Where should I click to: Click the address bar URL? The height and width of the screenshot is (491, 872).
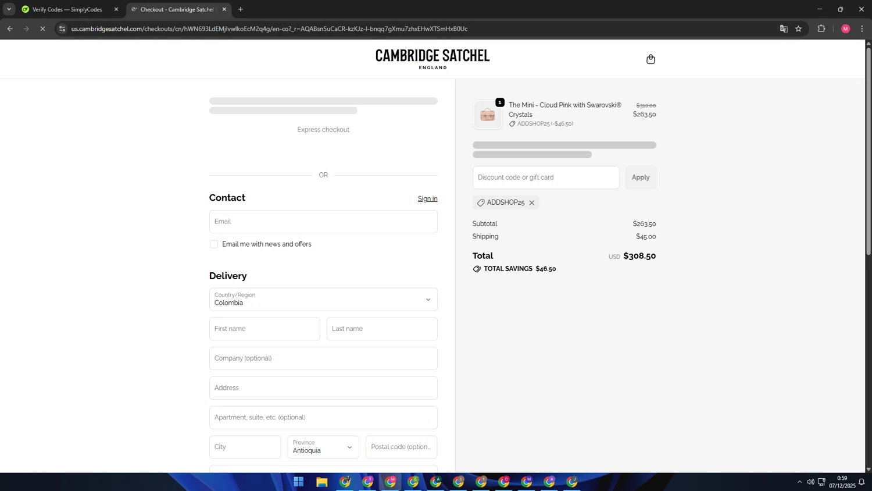(269, 29)
